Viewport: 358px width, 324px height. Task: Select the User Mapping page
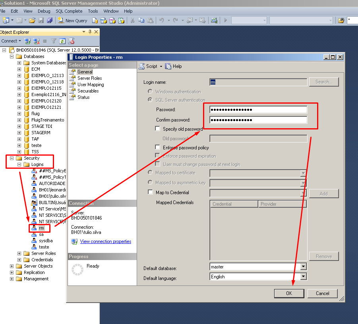(x=91, y=85)
